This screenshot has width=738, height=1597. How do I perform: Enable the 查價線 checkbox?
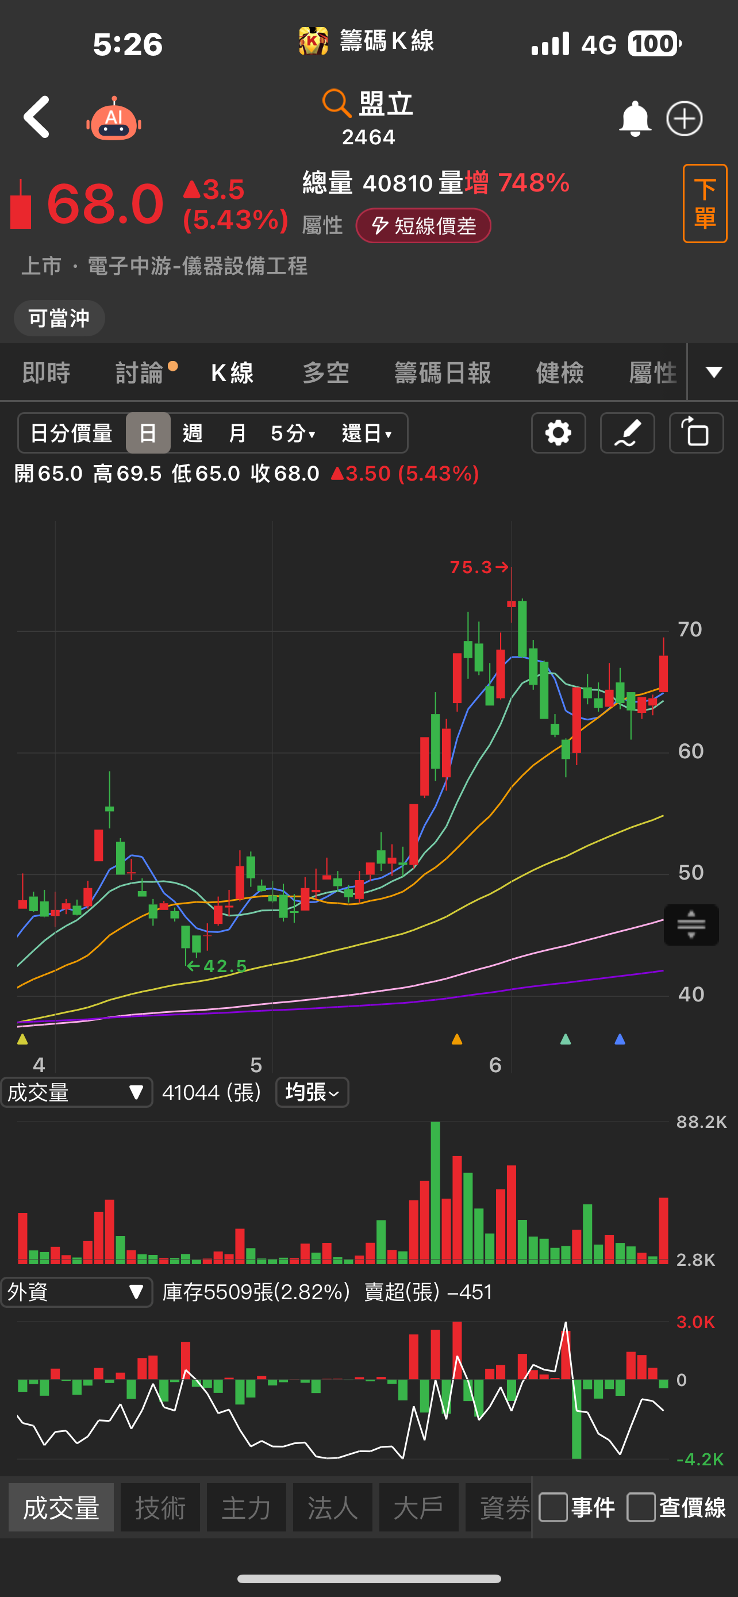(x=641, y=1507)
